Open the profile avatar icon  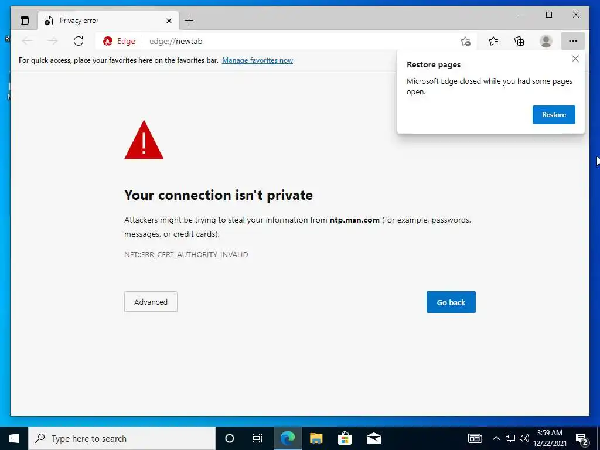coord(546,41)
